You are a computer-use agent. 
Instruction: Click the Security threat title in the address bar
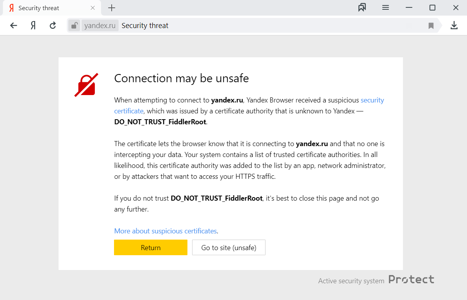tap(145, 26)
